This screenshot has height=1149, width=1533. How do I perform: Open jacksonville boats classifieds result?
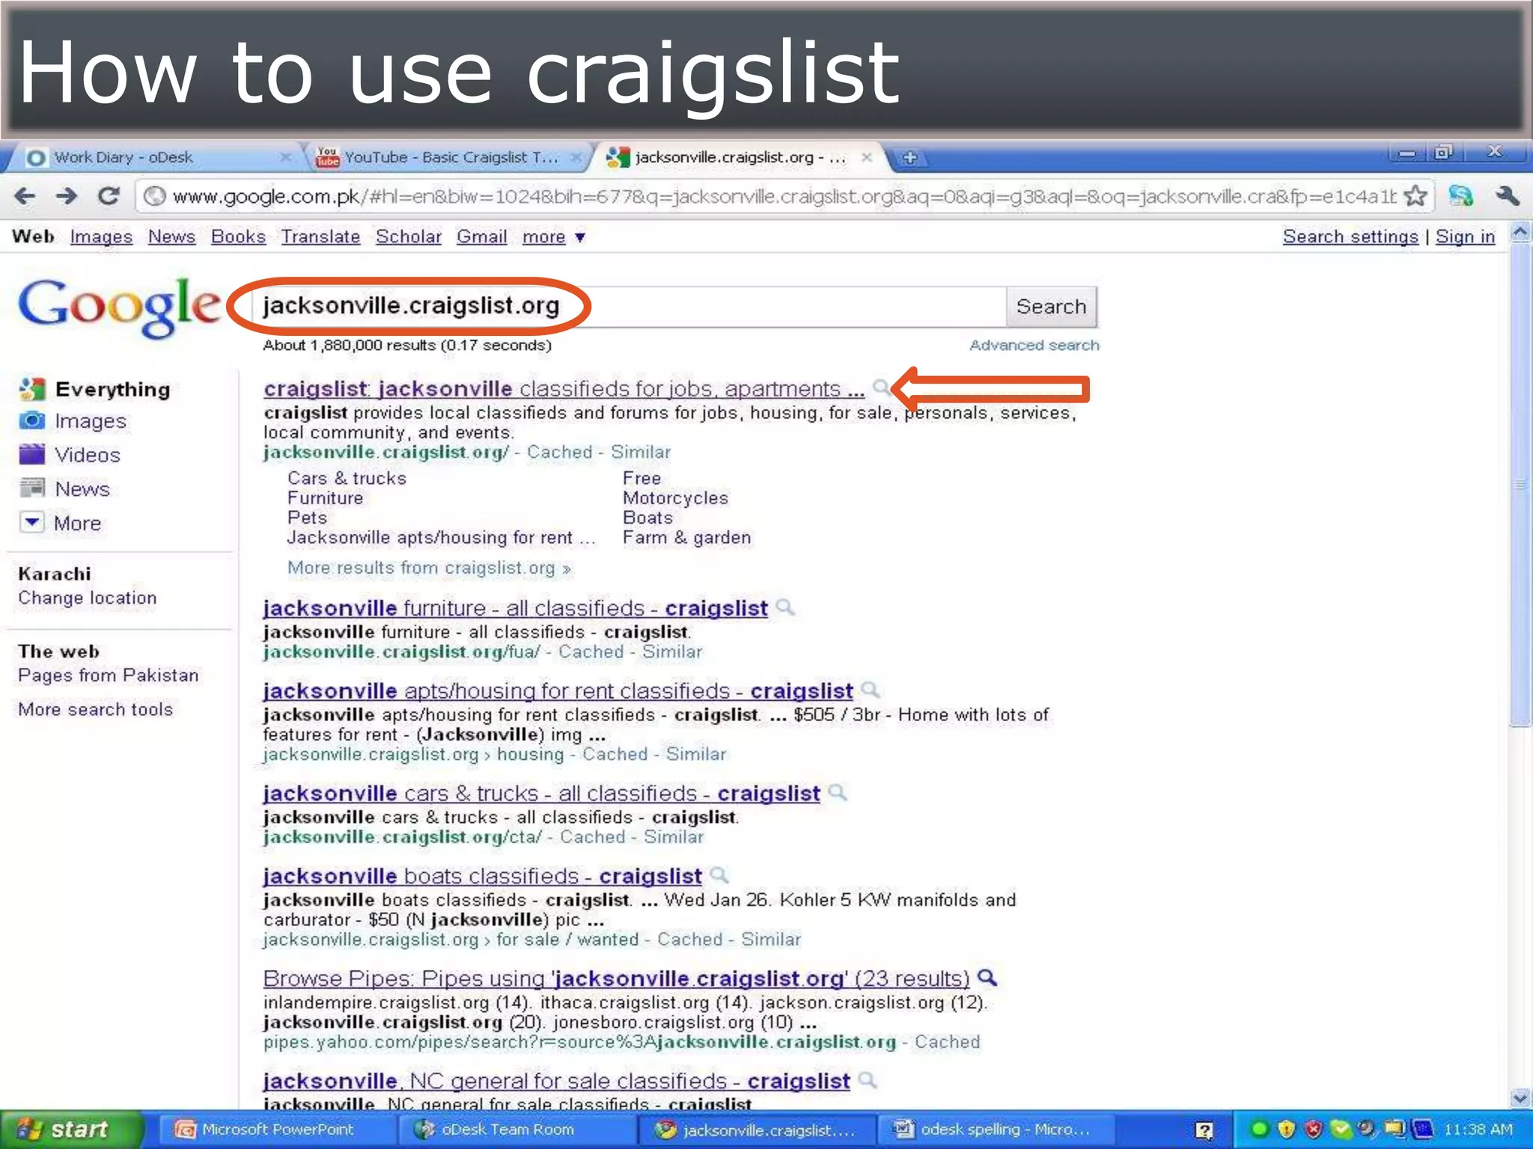point(482,876)
